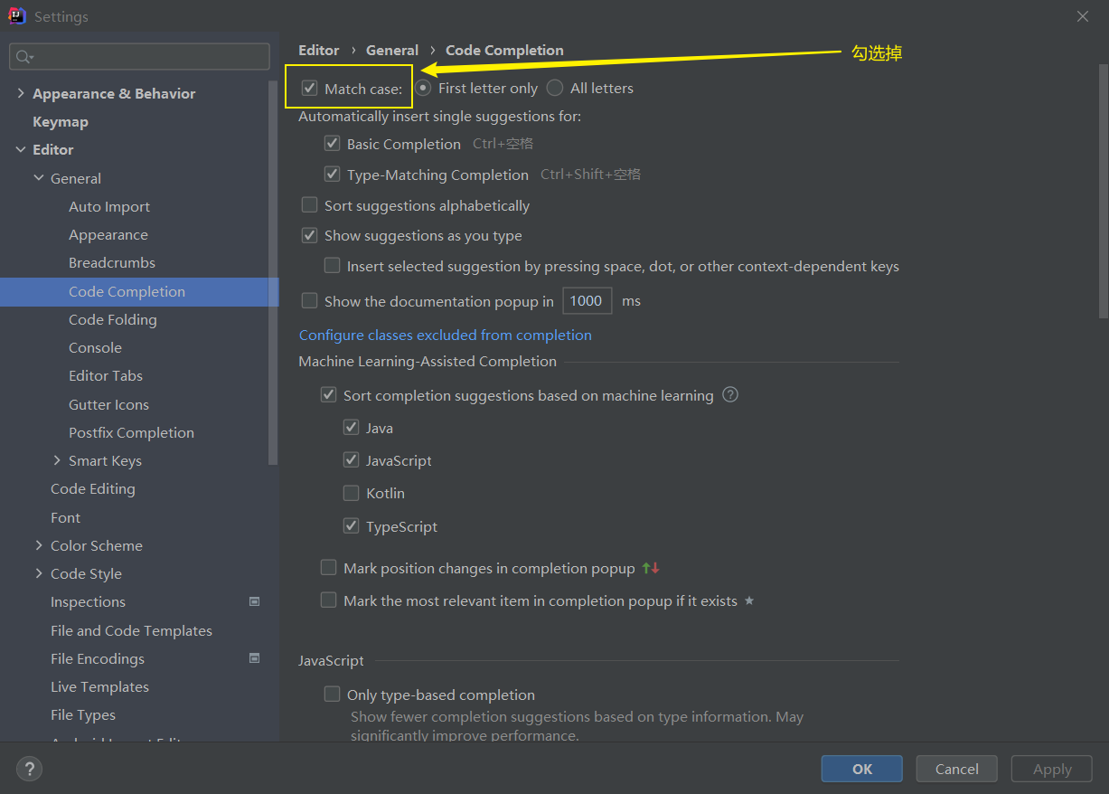Image resolution: width=1109 pixels, height=794 pixels.
Task: Expand the Smart Keys node
Action: click(x=57, y=460)
